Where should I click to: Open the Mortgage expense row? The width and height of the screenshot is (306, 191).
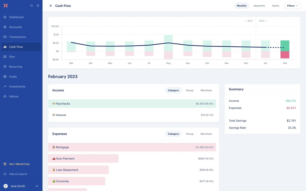click(x=132, y=147)
